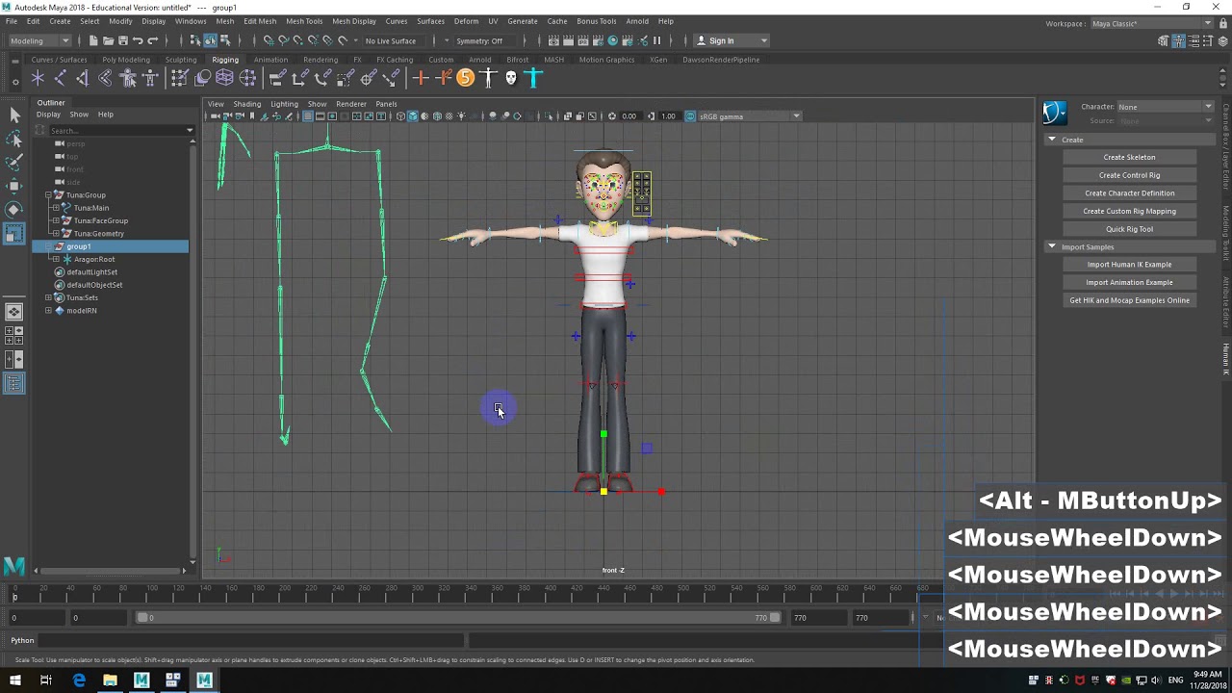Click the Create Joints shelf icon

pyautogui.click(x=60, y=78)
